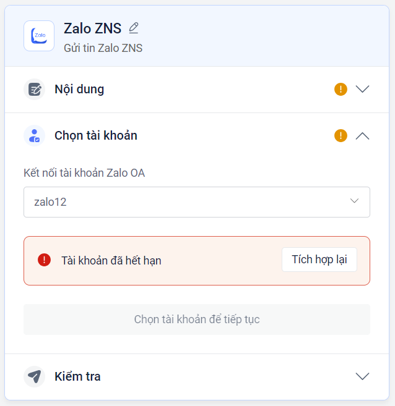This screenshot has width=395, height=406.
Task: Expand the Nội dung section chevron
Action: point(363,89)
